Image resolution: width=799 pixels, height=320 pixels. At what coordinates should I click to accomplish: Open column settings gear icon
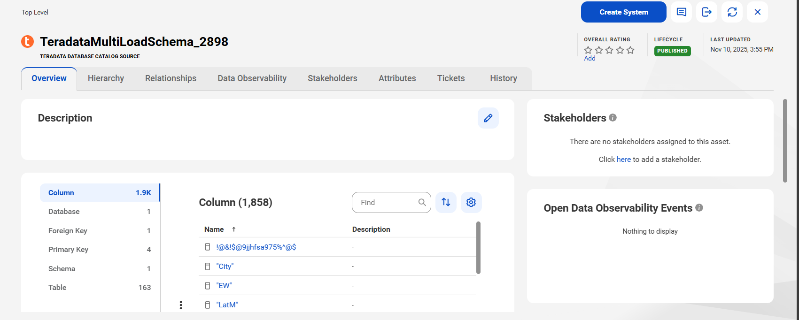coord(471,202)
